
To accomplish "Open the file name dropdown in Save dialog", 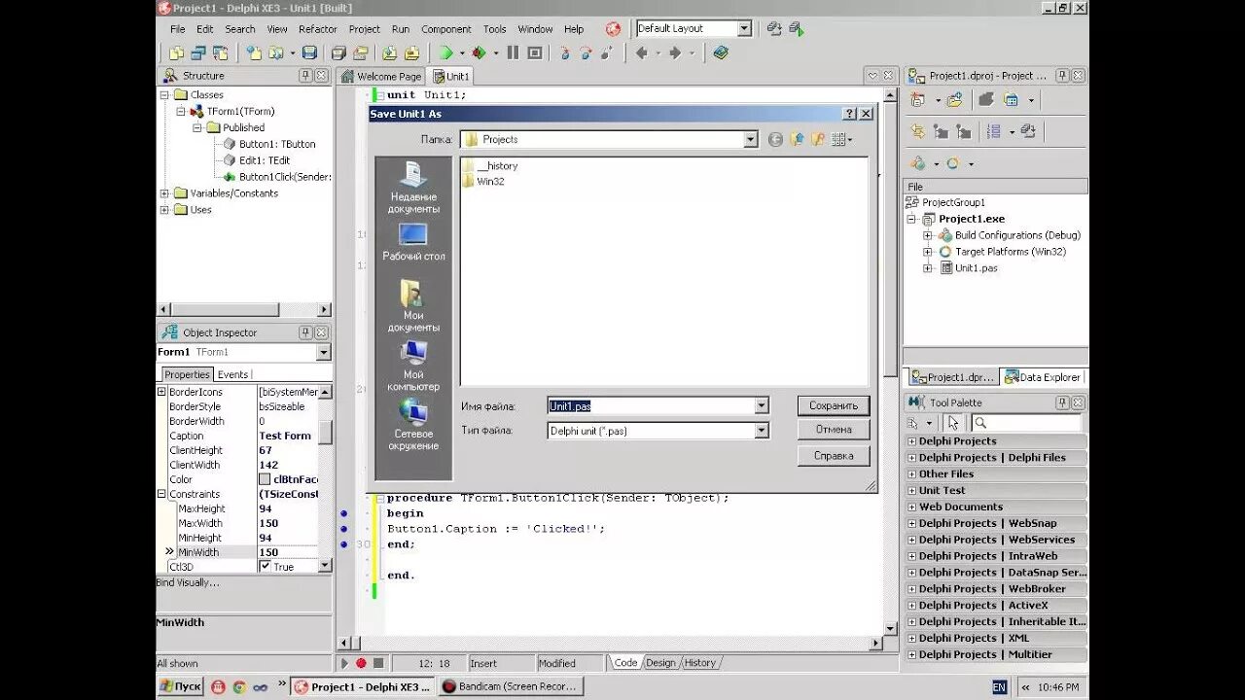I will click(x=762, y=406).
